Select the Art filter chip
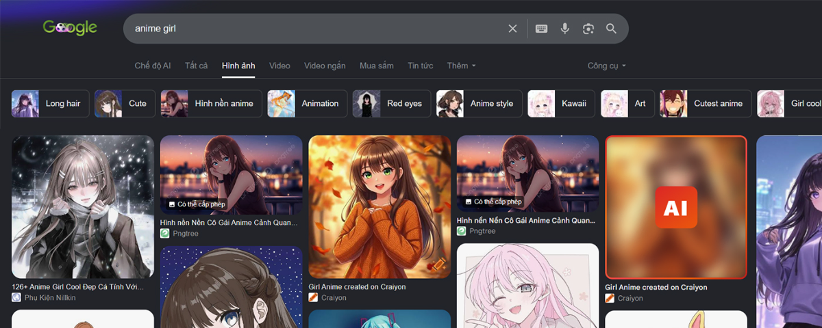The width and height of the screenshot is (822, 328). coord(627,104)
